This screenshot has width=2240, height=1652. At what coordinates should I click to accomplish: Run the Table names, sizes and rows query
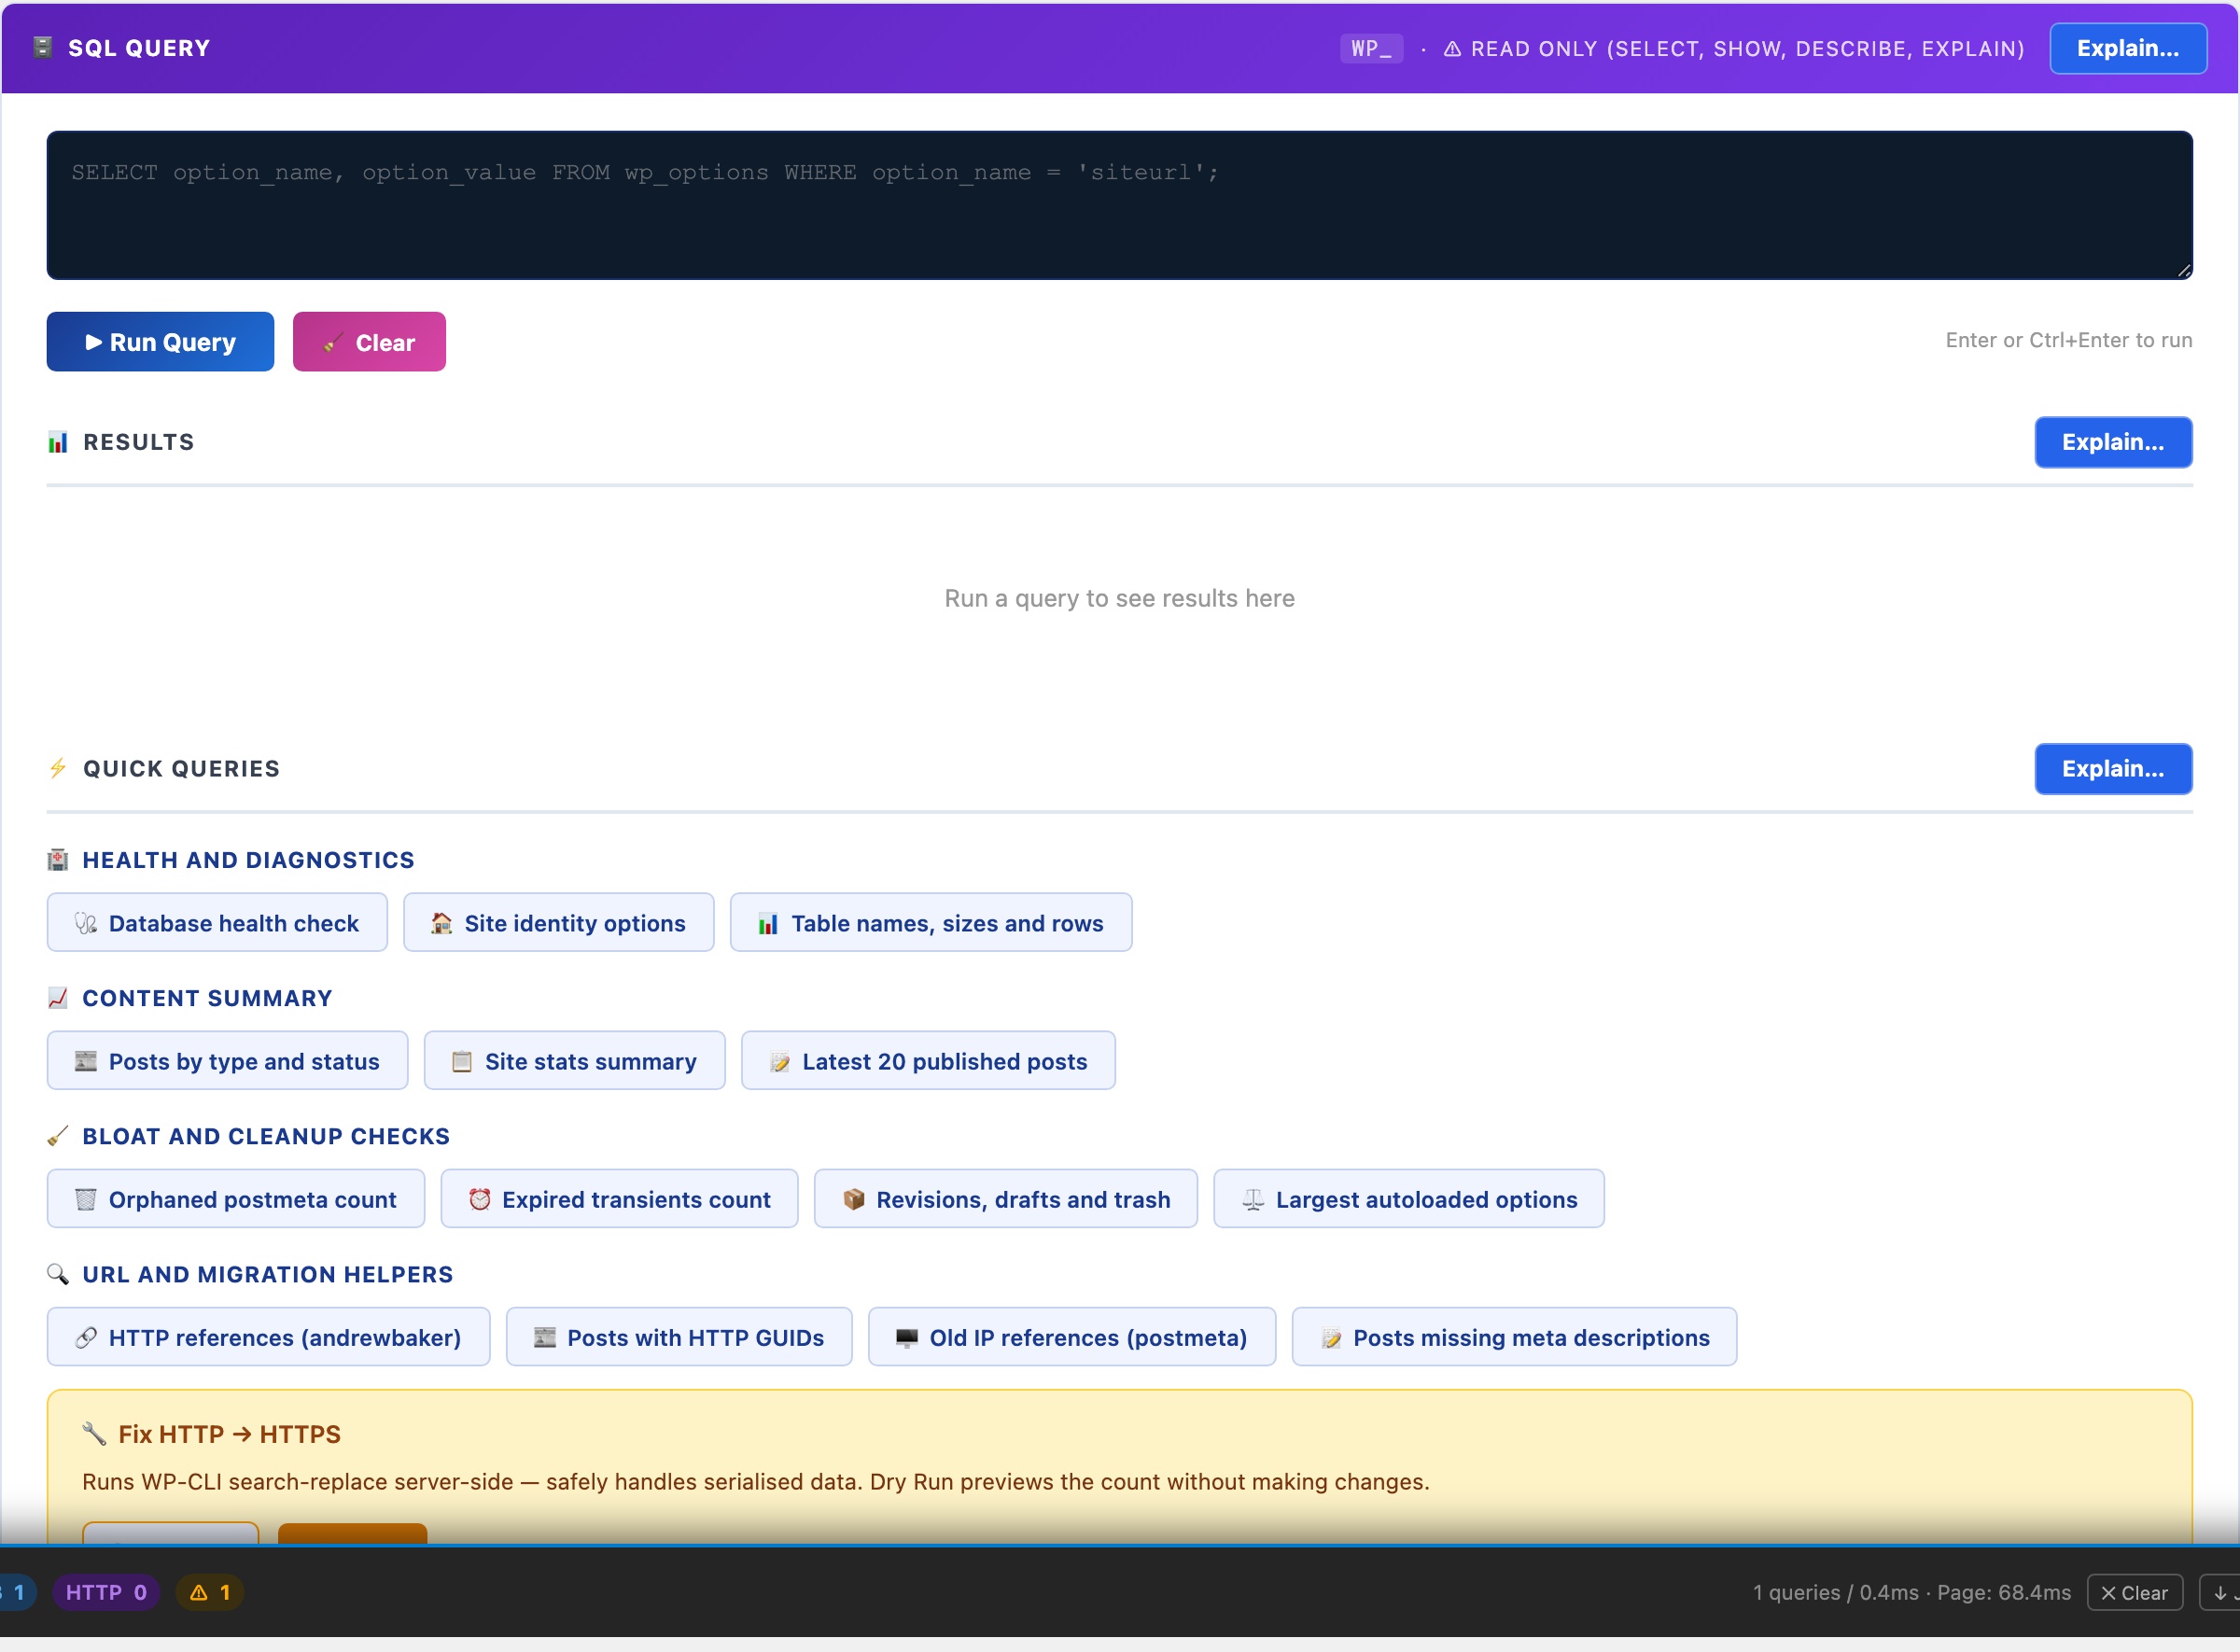(x=930, y=922)
